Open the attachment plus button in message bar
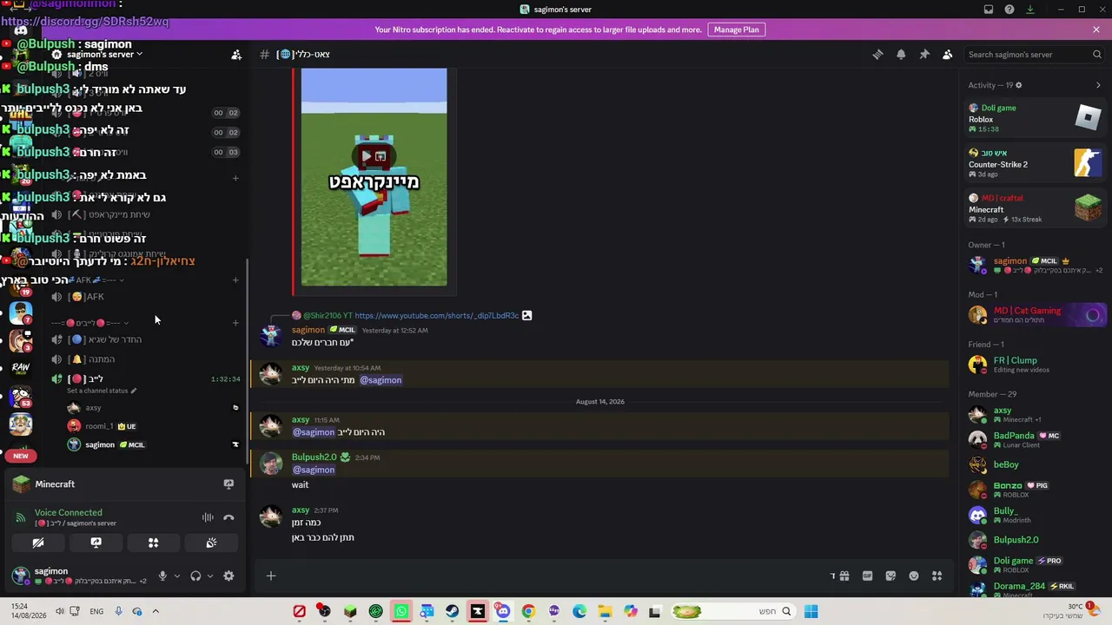Viewport: 1112px width, 625px height. [271, 576]
